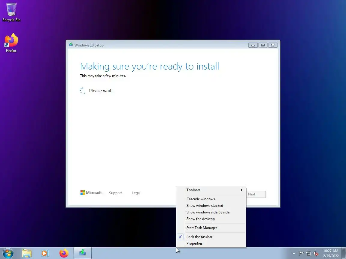Click the Microsoft logo in Setup
Viewport: 346px width, 259px height.
pos(91,193)
